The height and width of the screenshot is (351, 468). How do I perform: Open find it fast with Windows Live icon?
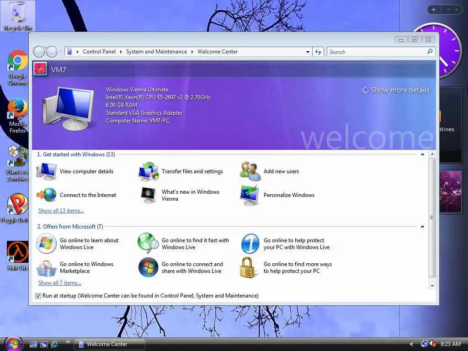(149, 243)
